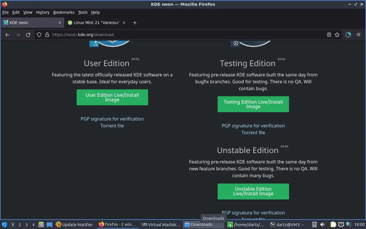Click the User Edition heading
The width and height of the screenshot is (366, 229).
(107, 63)
